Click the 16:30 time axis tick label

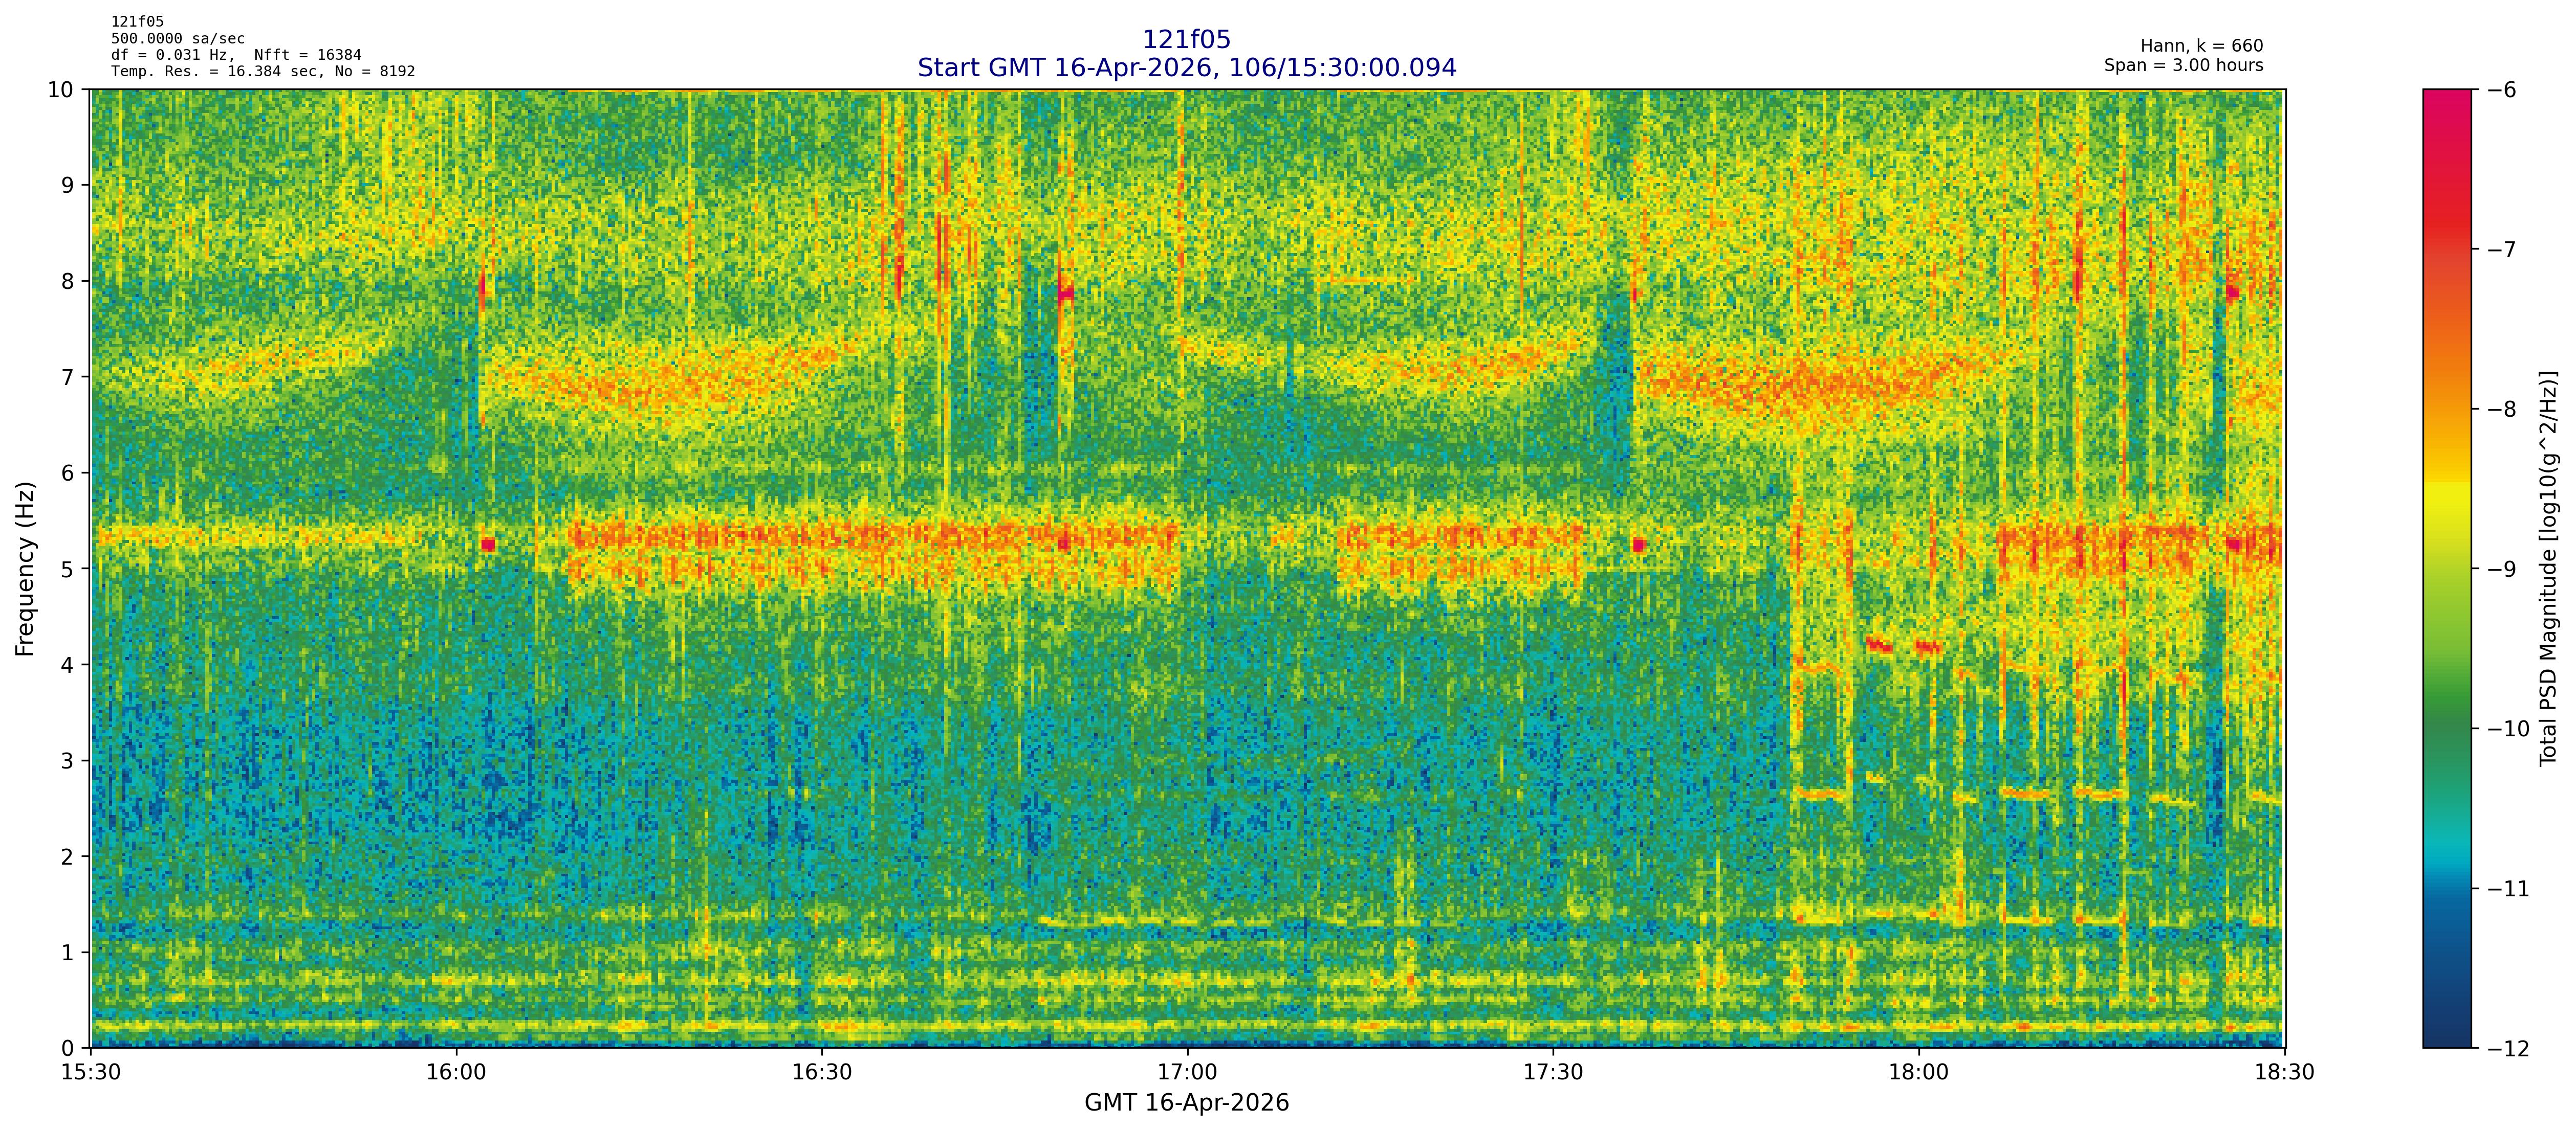(x=821, y=1073)
